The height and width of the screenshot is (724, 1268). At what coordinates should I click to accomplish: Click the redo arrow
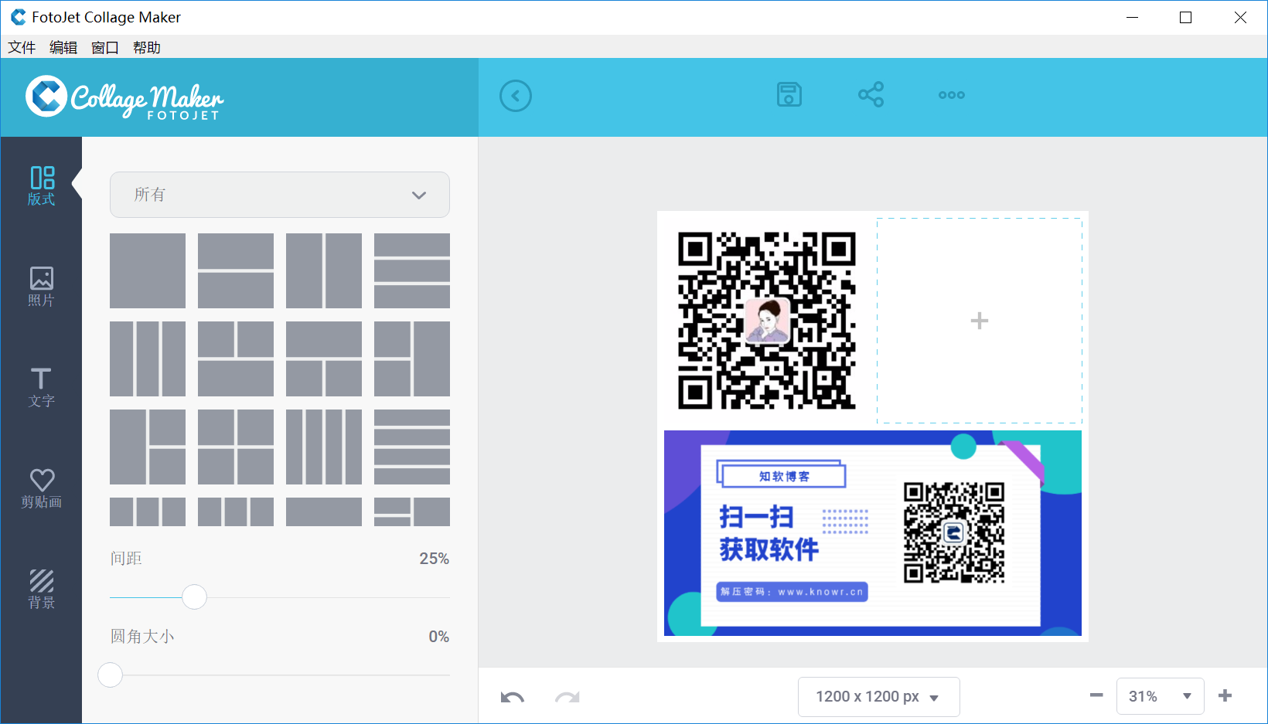click(x=567, y=697)
